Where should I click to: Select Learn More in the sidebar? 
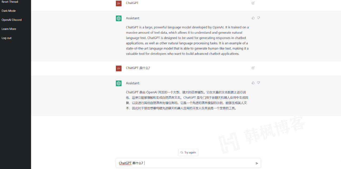click(8, 29)
